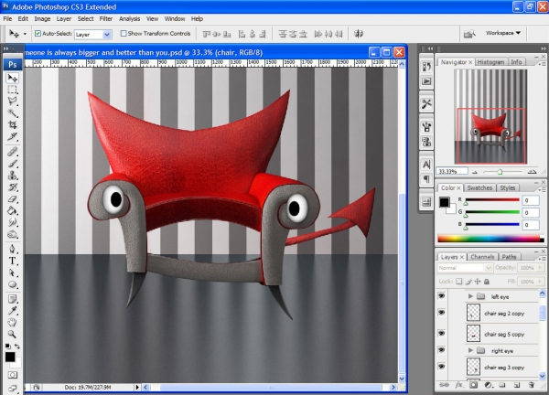The width and height of the screenshot is (549, 395).
Task: Select the Lasso tool
Action: pos(13,101)
